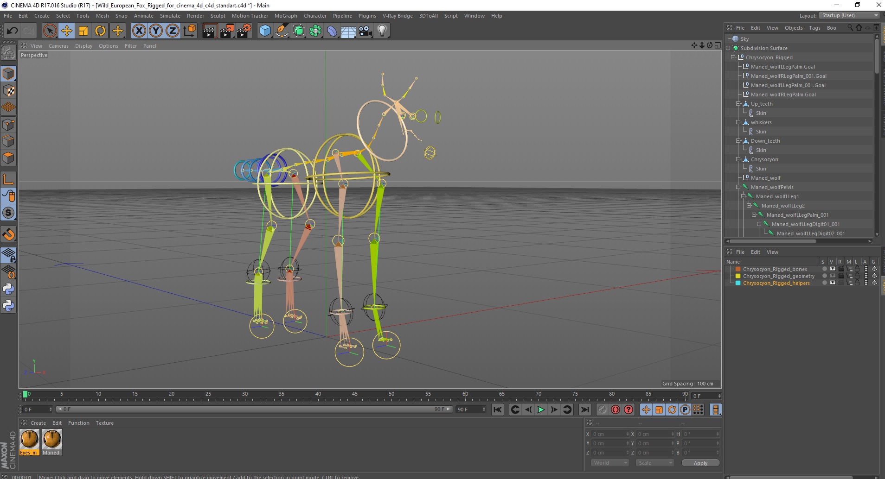
Task: Open the MoGraph menu
Action: (x=286, y=16)
